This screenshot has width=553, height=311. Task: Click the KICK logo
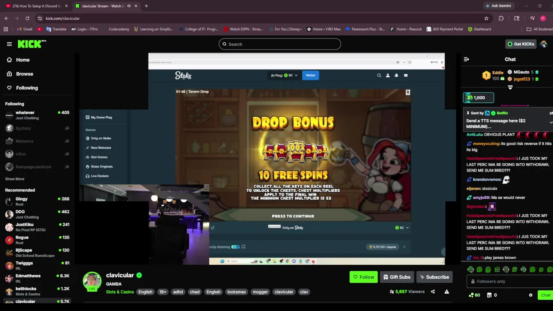[x=32, y=44]
